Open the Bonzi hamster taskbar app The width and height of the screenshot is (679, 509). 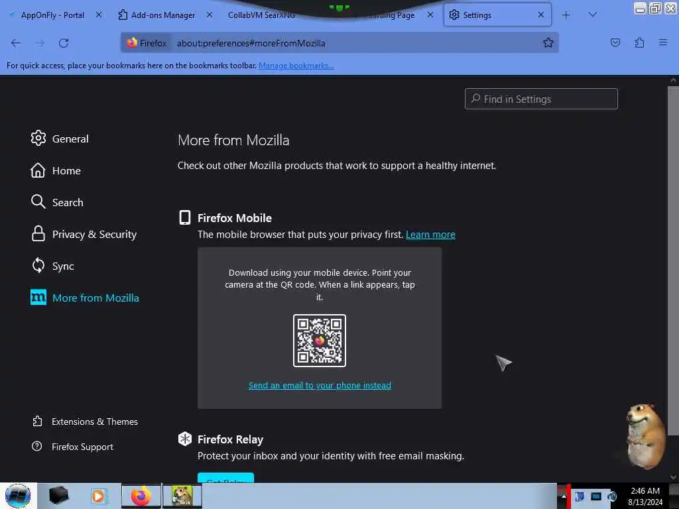click(182, 496)
